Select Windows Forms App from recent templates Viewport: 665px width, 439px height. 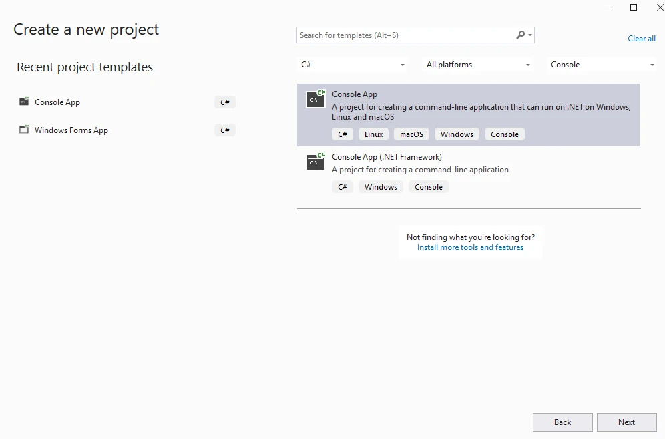click(71, 130)
